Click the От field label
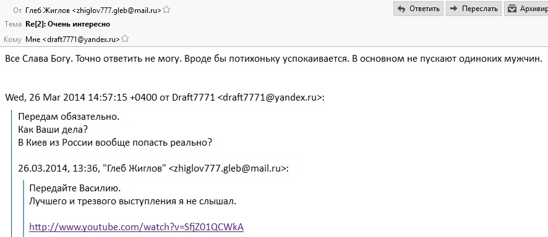 (17, 10)
